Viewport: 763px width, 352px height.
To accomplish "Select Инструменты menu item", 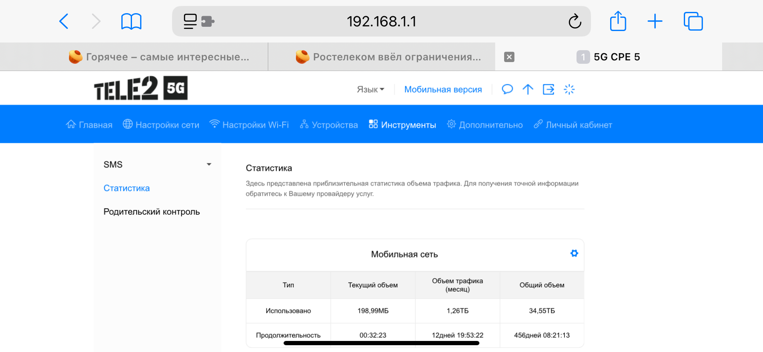I will coord(402,125).
